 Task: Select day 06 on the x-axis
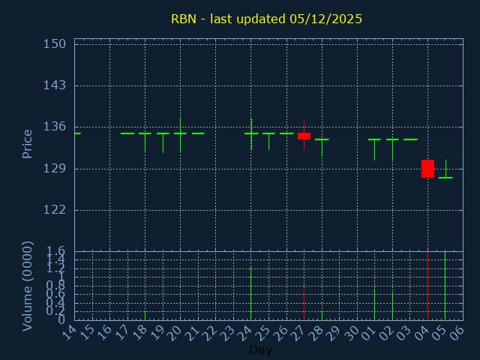click(x=458, y=333)
